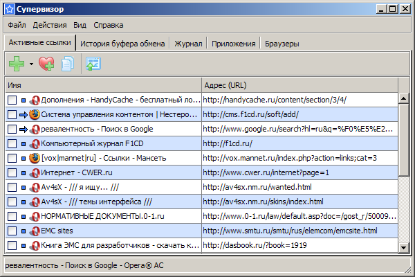Click small square marker in vox|mannet|ru row
Screen dimensions: 415x277
coord(24,159)
